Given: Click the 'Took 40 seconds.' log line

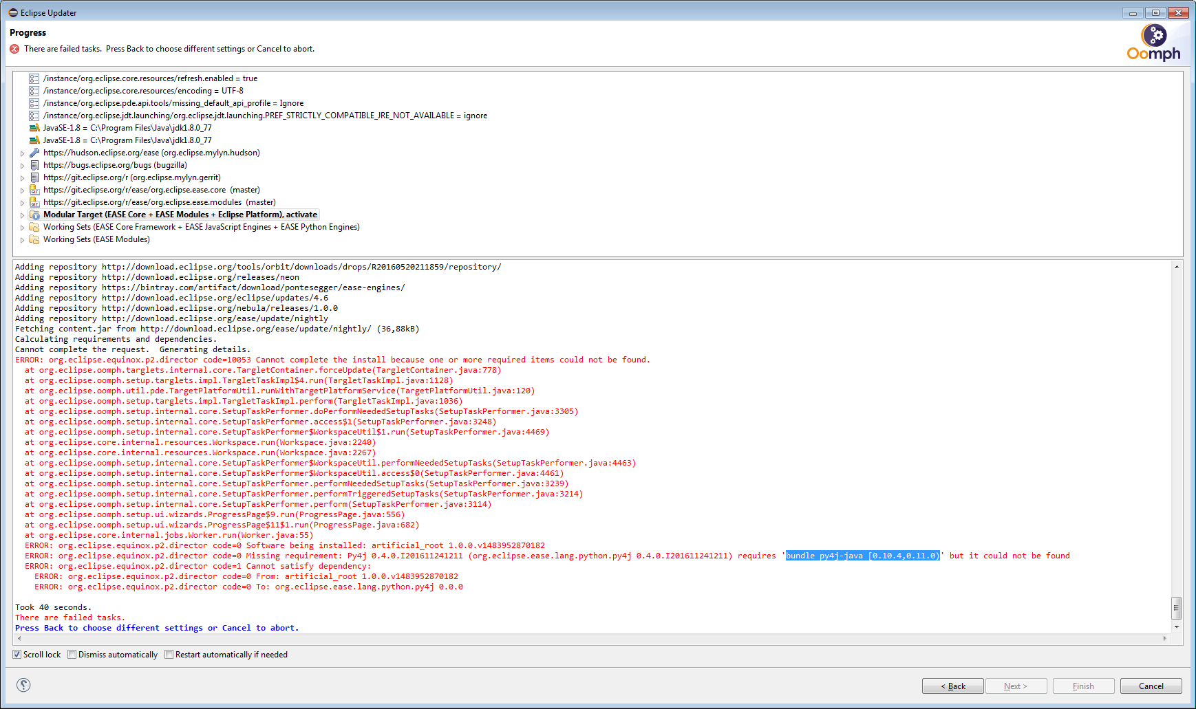Looking at the screenshot, I should [53, 607].
